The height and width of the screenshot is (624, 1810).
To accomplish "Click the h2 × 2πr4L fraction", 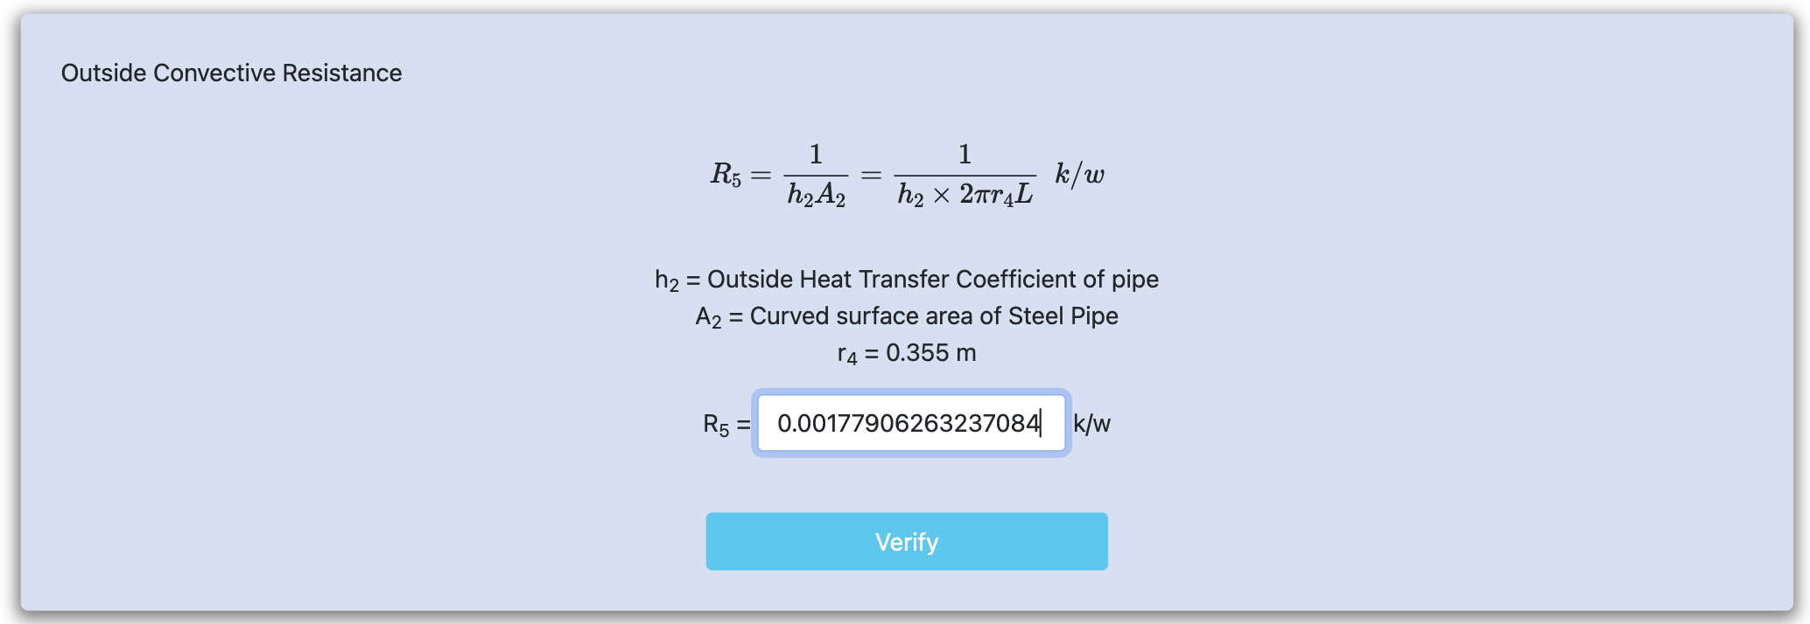I will [965, 194].
